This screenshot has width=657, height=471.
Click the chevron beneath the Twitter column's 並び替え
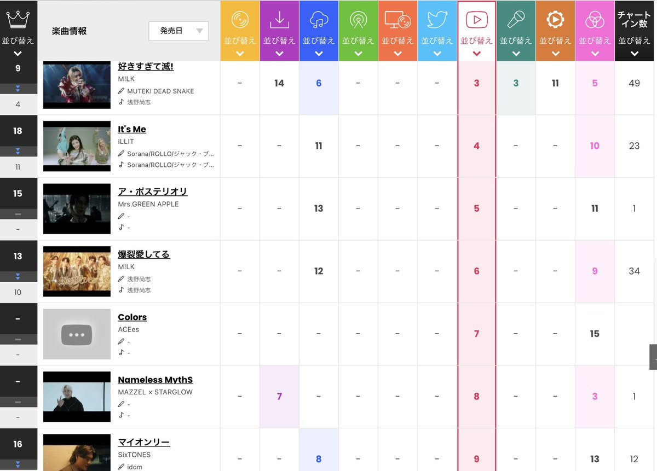click(x=437, y=54)
